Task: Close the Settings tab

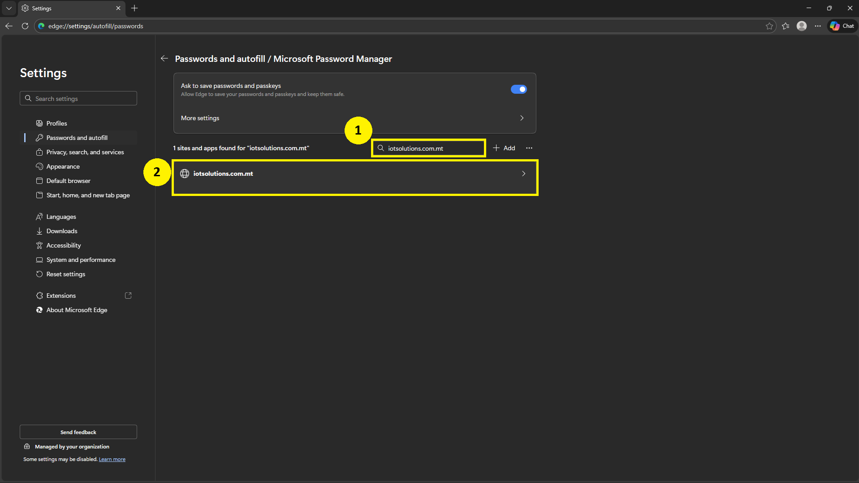Action: click(x=118, y=8)
